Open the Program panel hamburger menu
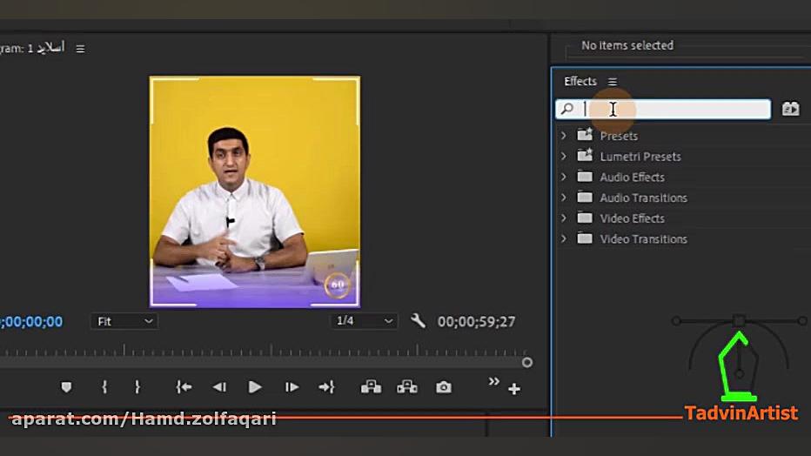This screenshot has height=456, width=811. click(x=80, y=49)
